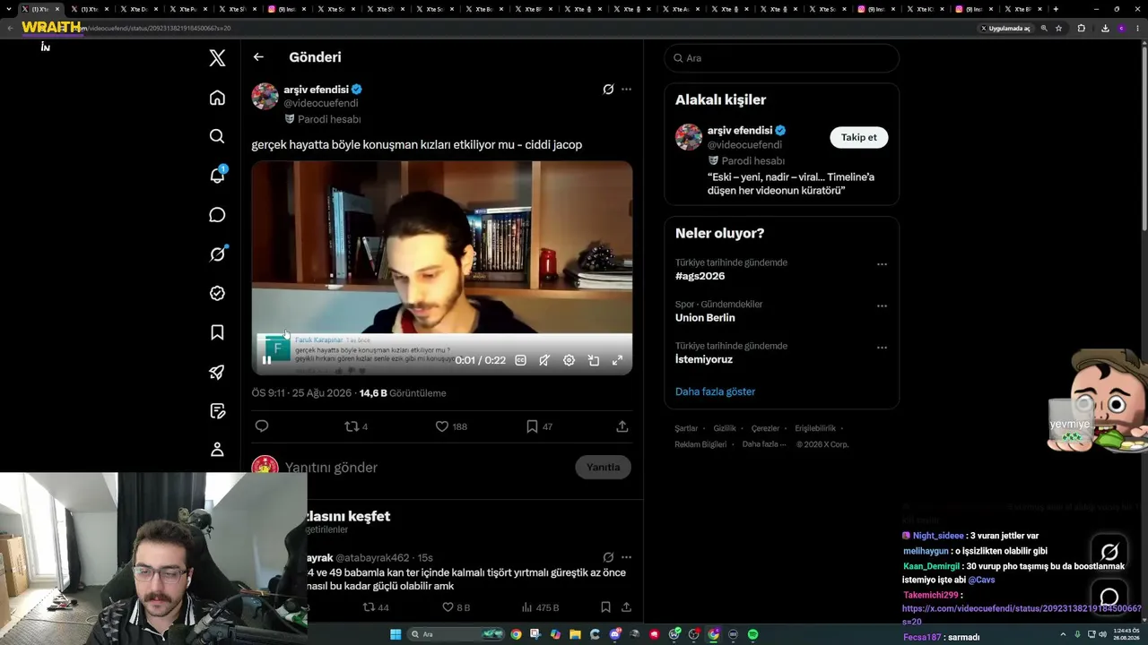The image size is (1148, 645).
Task: Open Notifications bell in sidebar
Action: pyautogui.click(x=217, y=175)
